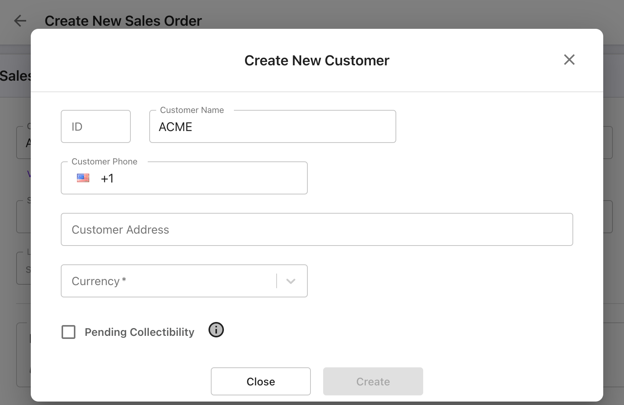Click the Create New Sales Order page title

tap(123, 21)
